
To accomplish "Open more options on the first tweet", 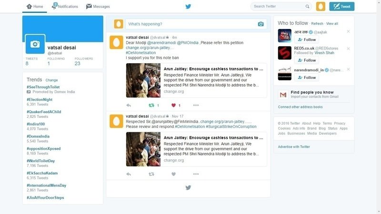I will (196, 105).
